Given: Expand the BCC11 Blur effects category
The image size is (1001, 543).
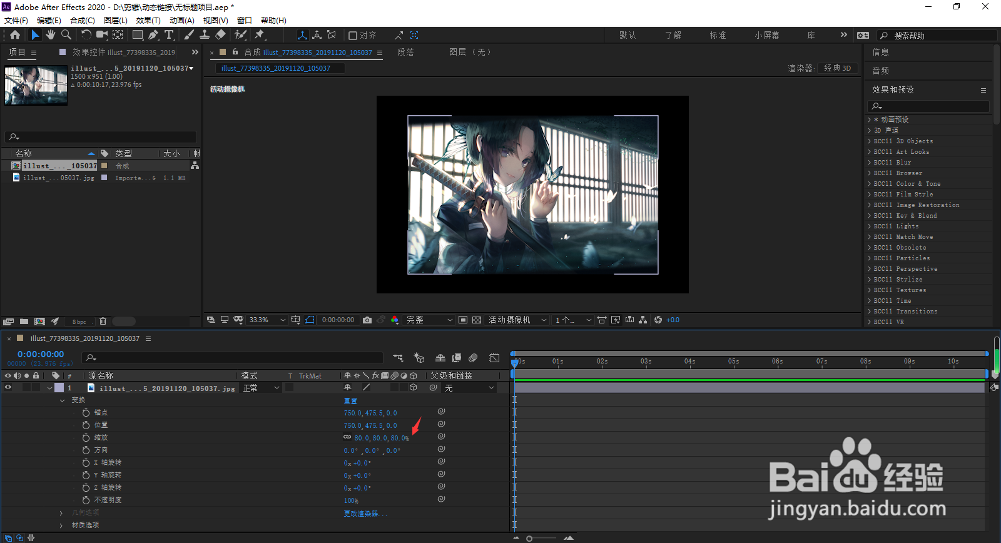Looking at the screenshot, I should tap(870, 163).
